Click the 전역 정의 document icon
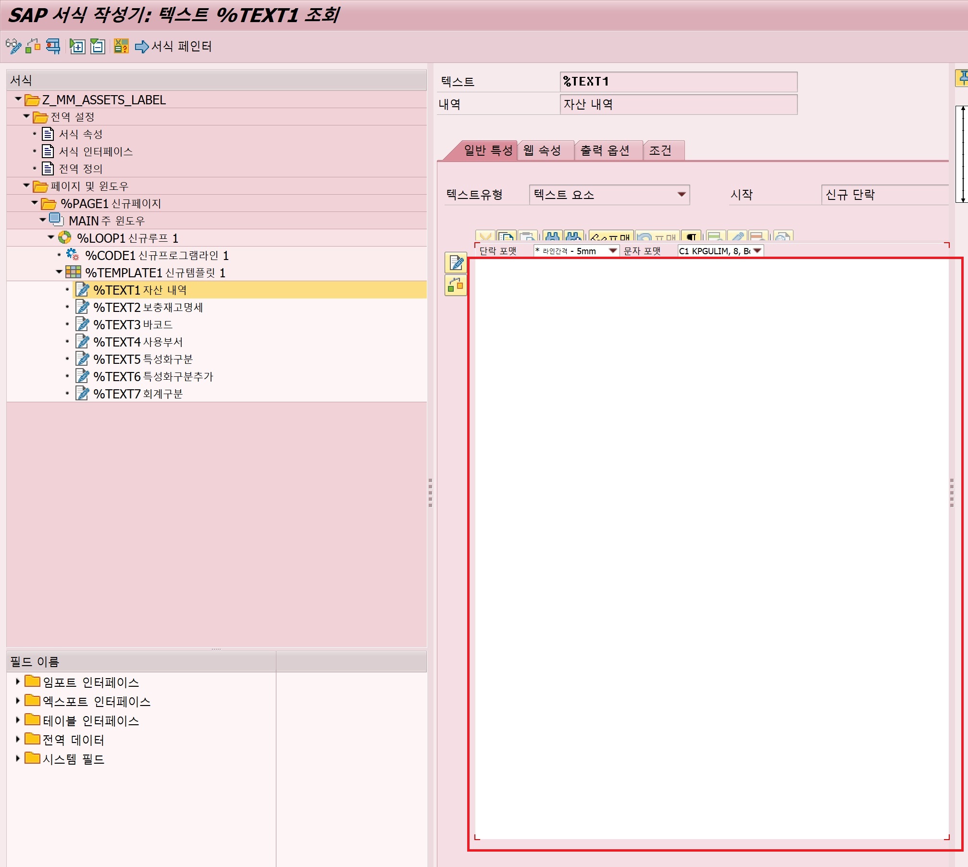 coord(48,168)
